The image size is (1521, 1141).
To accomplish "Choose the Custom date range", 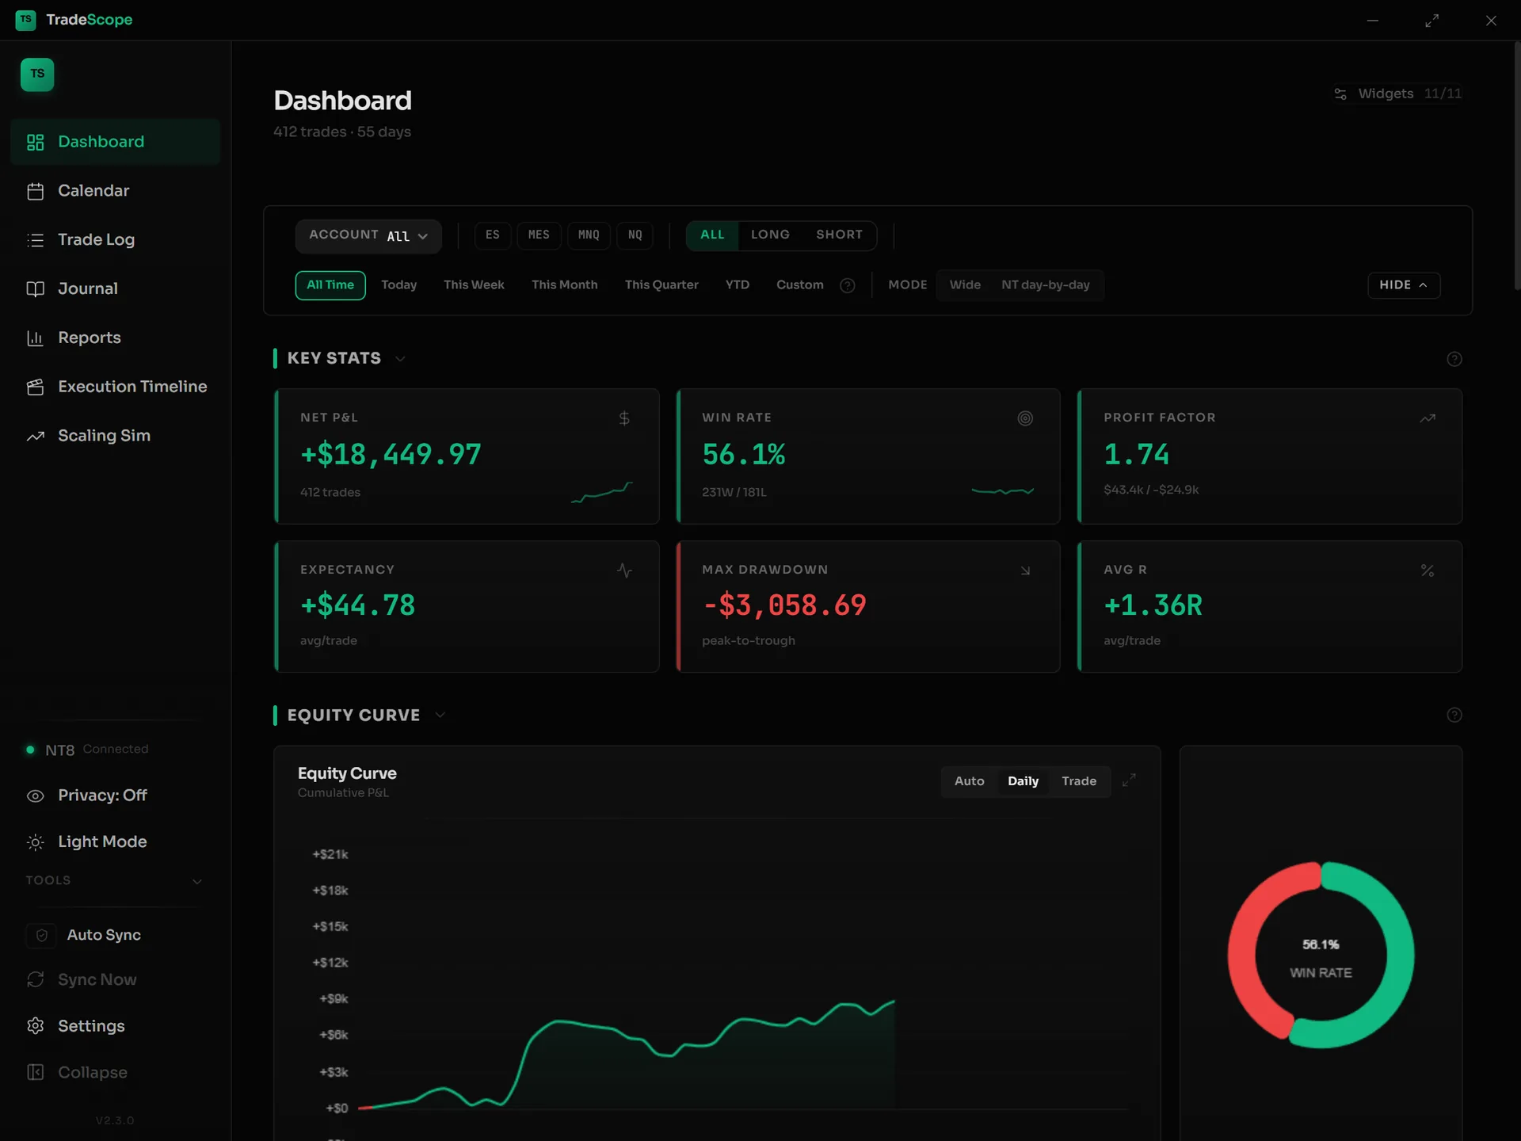I will click(x=799, y=285).
